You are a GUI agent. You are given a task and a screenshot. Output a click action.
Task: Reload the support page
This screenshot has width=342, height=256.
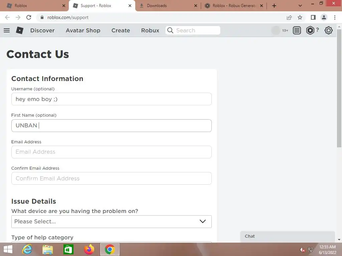pyautogui.click(x=29, y=17)
